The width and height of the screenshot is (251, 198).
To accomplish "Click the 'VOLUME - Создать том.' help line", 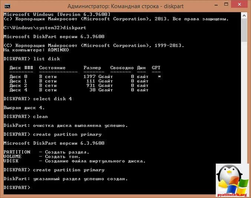I will click(x=42, y=157).
